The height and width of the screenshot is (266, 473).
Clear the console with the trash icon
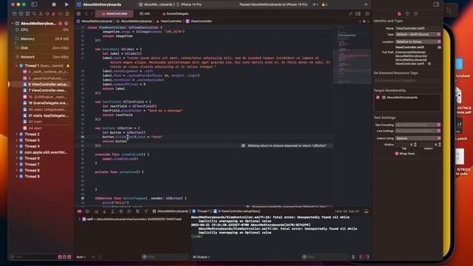point(353,257)
